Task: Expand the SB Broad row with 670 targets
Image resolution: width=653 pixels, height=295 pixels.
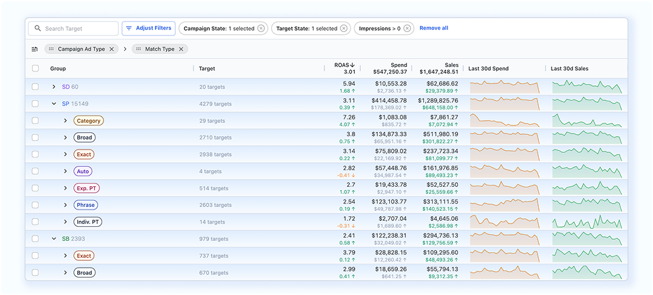Action: (x=65, y=272)
